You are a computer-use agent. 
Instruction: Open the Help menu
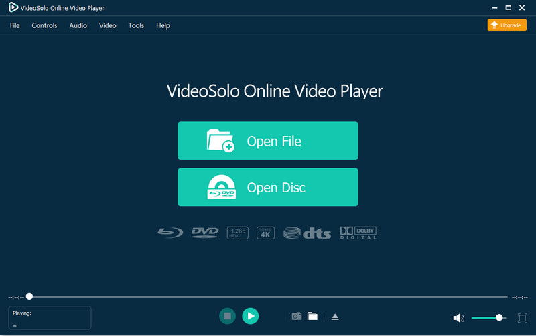click(x=163, y=25)
